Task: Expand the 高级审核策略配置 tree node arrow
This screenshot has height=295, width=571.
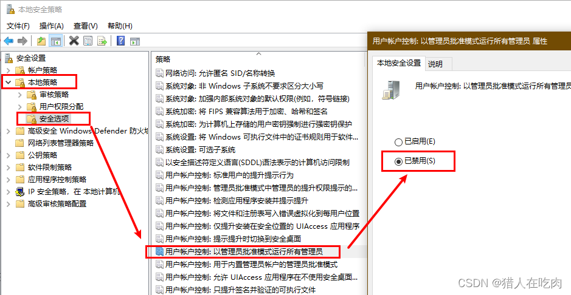Action: coord(9,204)
